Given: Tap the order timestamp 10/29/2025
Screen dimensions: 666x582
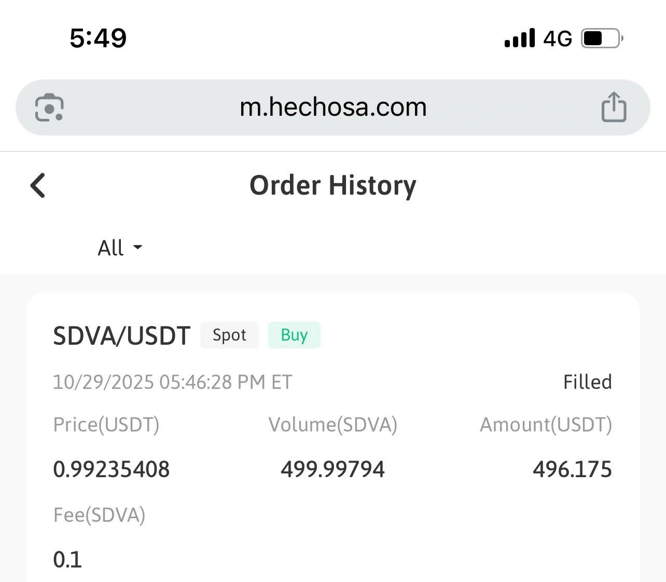Looking at the screenshot, I should pyautogui.click(x=172, y=382).
